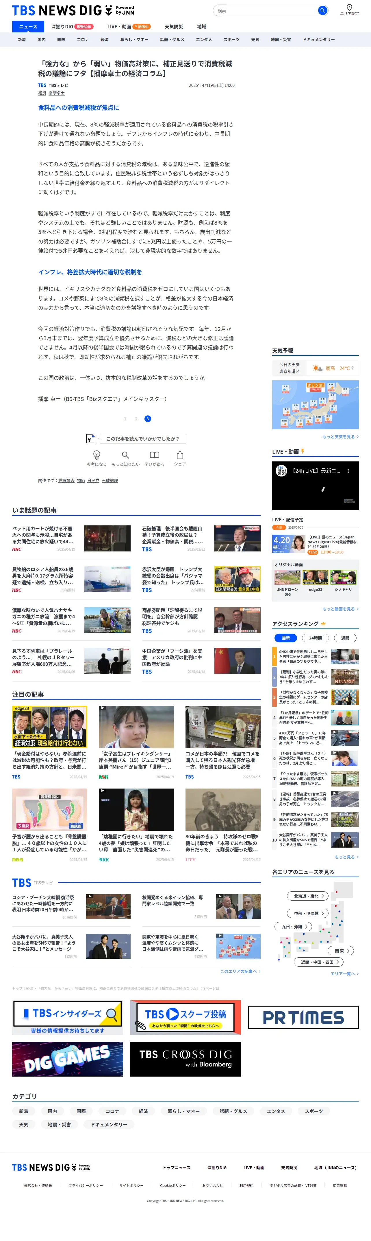Click the 参考になる lightbulb reaction

(x=97, y=458)
